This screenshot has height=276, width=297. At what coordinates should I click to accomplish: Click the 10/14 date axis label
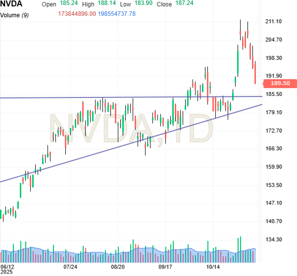pyautogui.click(x=213, y=266)
